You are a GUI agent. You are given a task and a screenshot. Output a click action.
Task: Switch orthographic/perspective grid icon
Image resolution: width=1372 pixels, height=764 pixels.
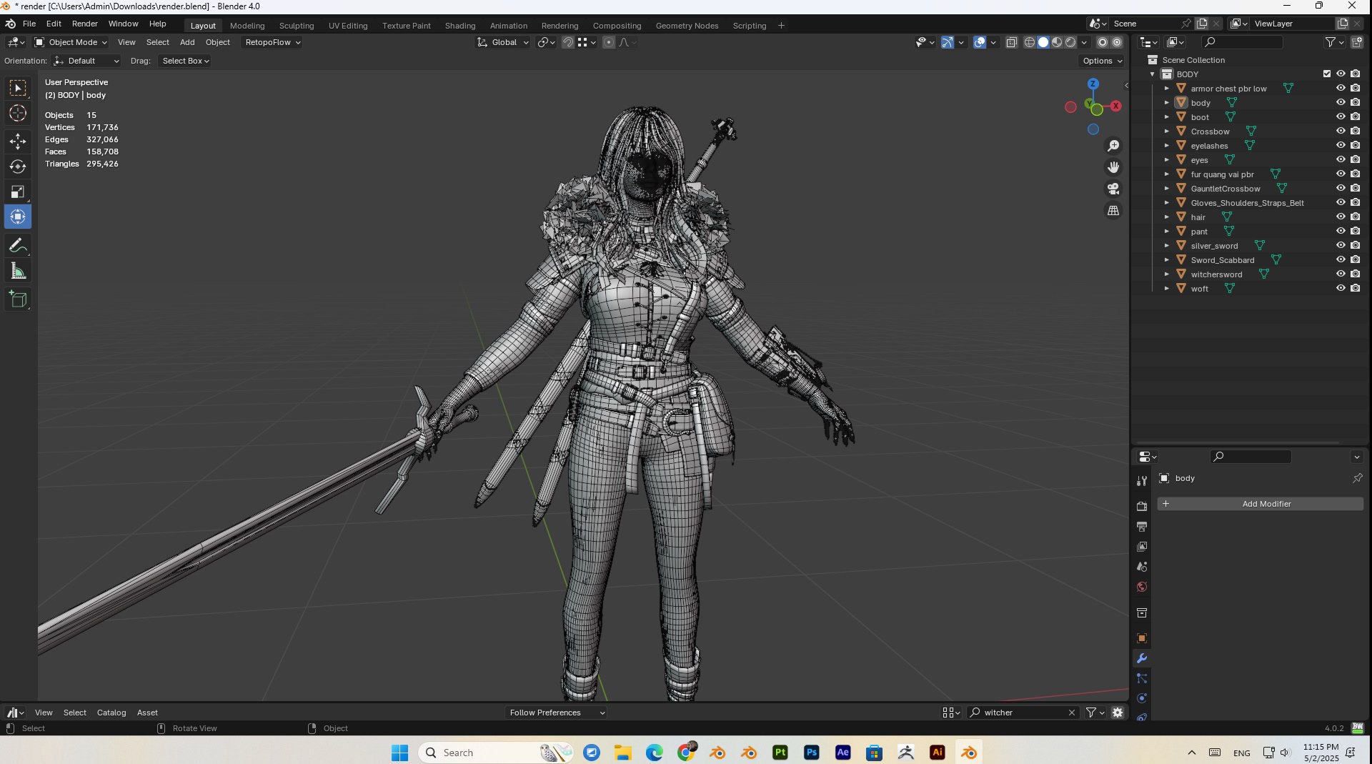click(1113, 210)
